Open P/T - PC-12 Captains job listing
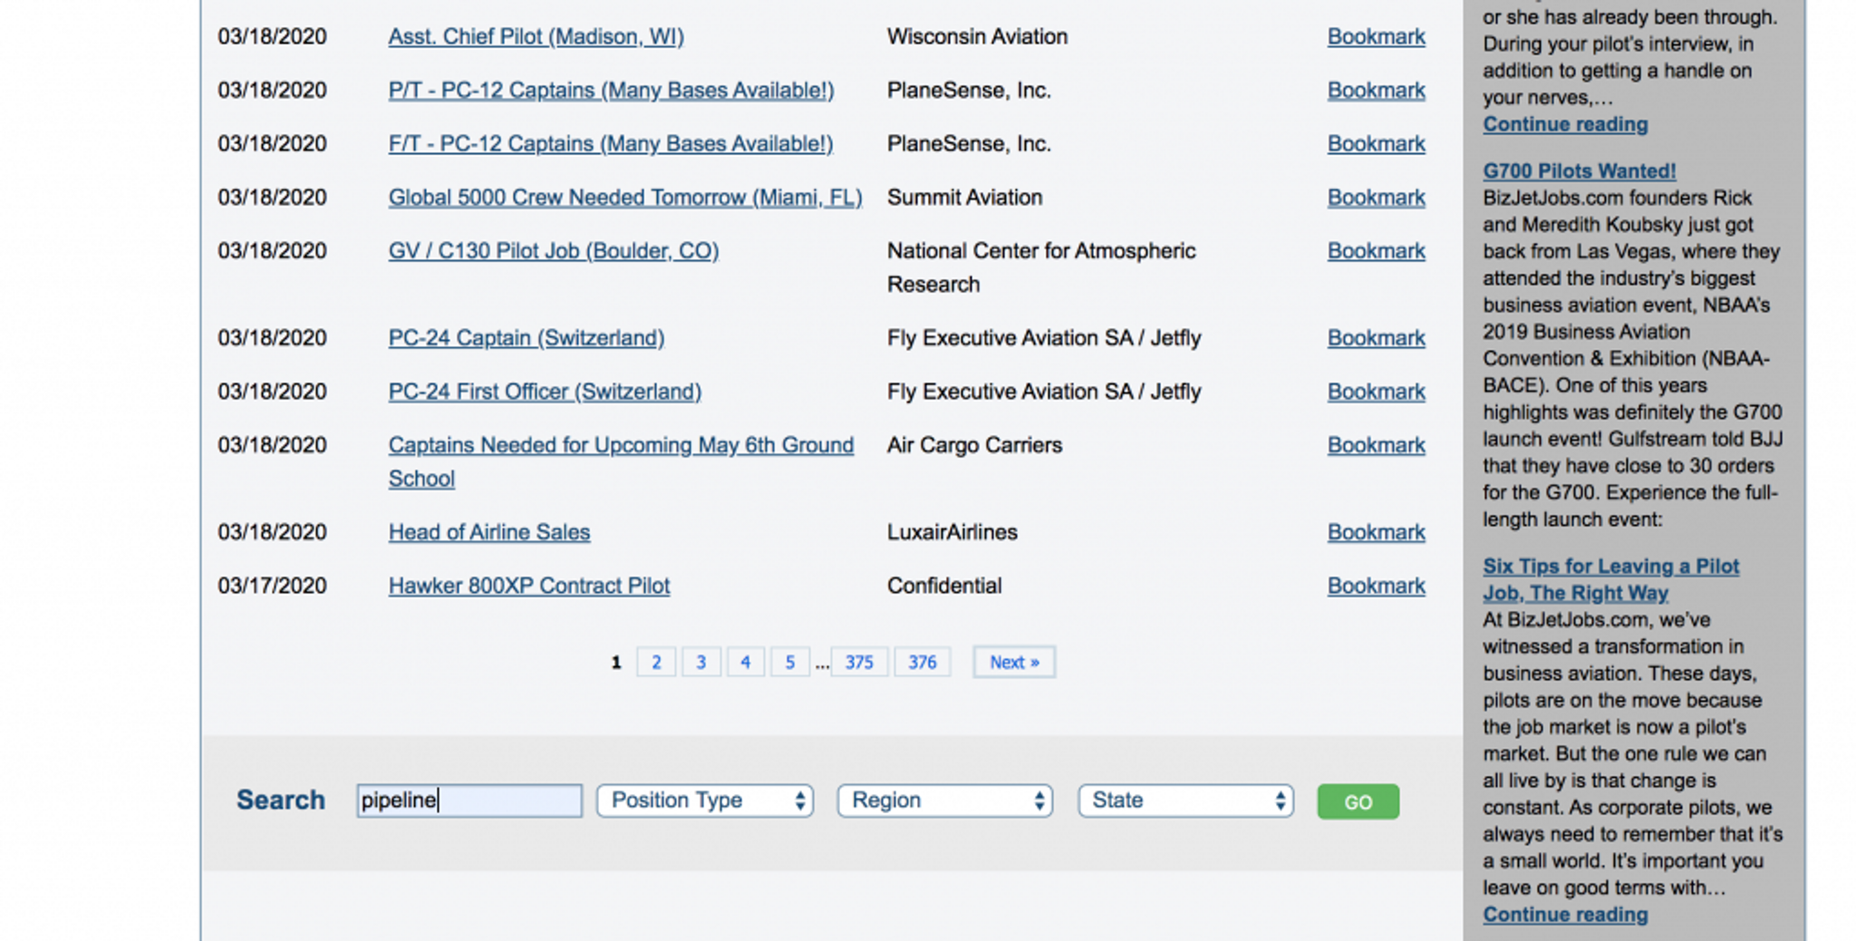Screen dimensions: 1856x941 [x=611, y=90]
